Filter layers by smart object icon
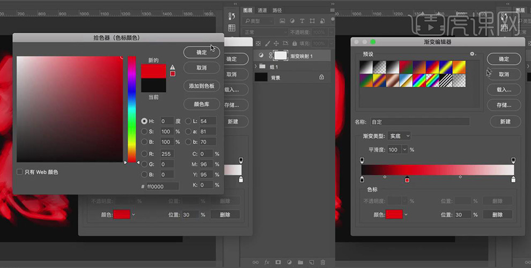 coord(322,21)
